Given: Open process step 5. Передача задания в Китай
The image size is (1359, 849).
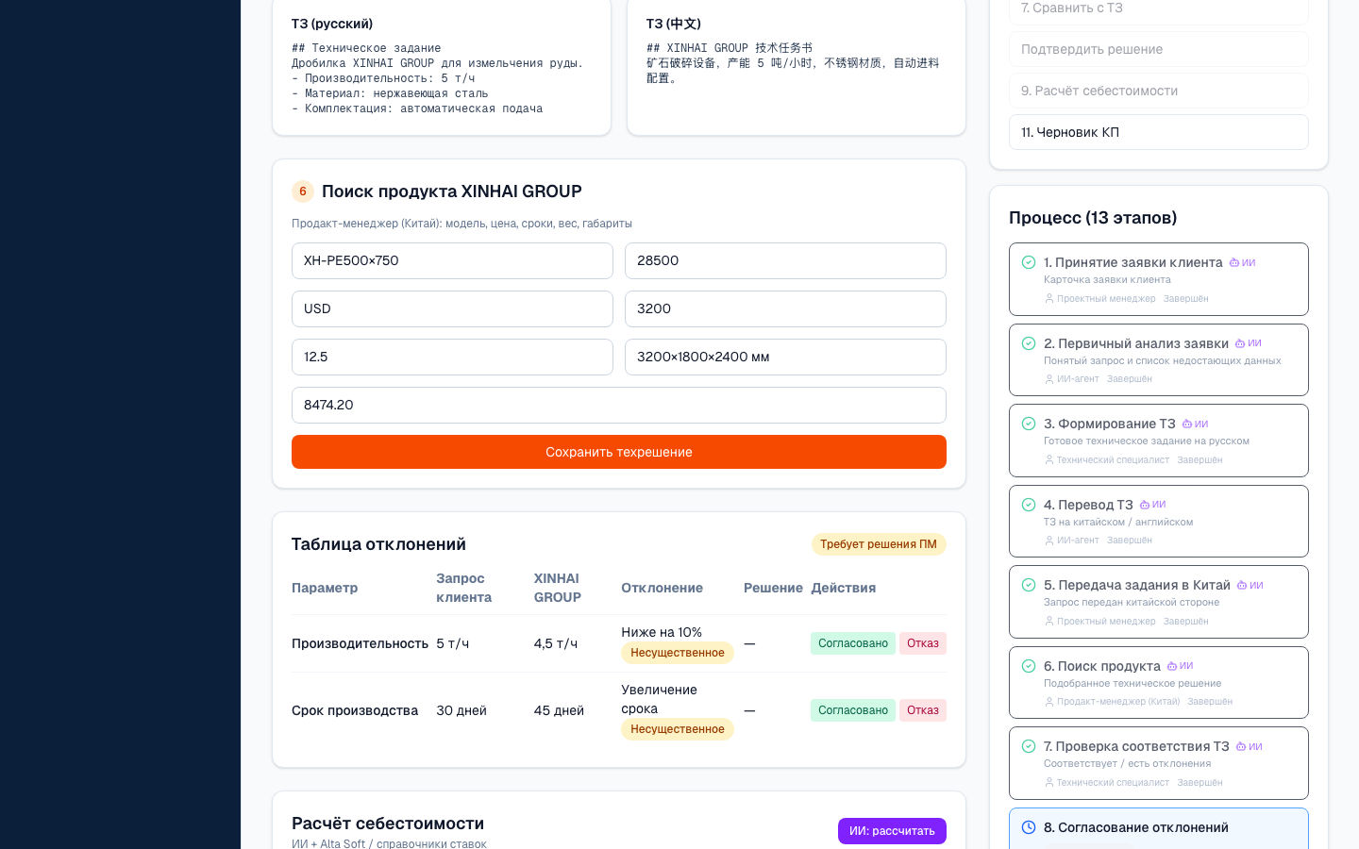Looking at the screenshot, I should [x=1159, y=602].
